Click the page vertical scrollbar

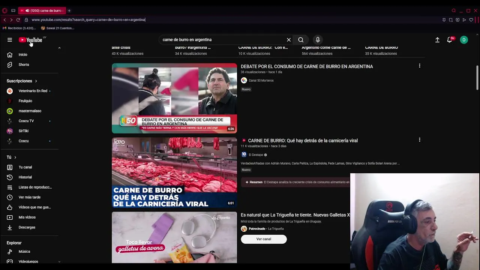(x=477, y=78)
